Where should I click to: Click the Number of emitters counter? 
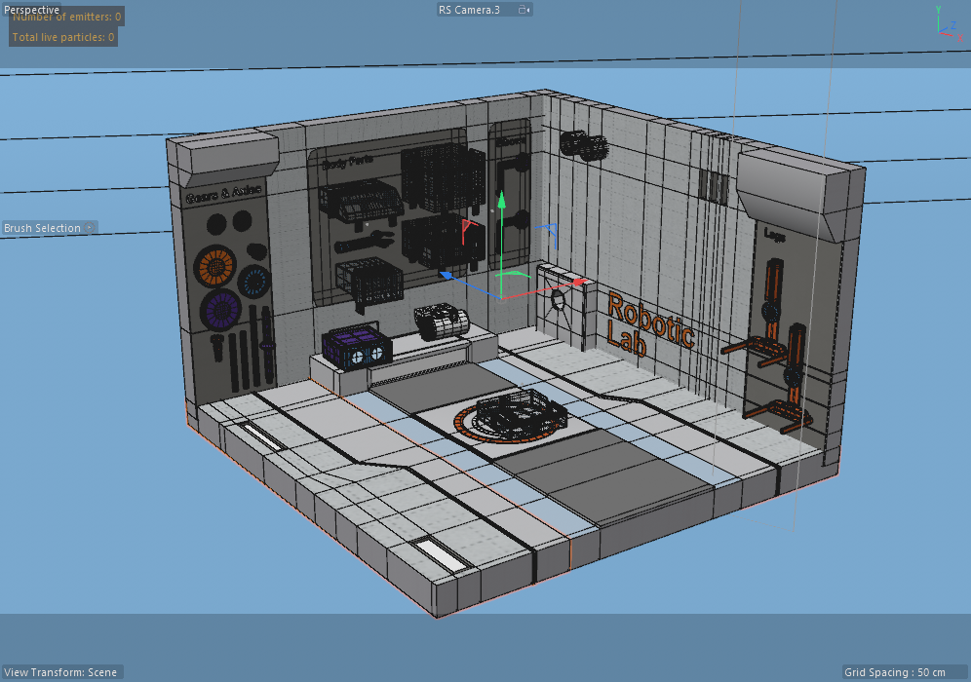[66, 16]
